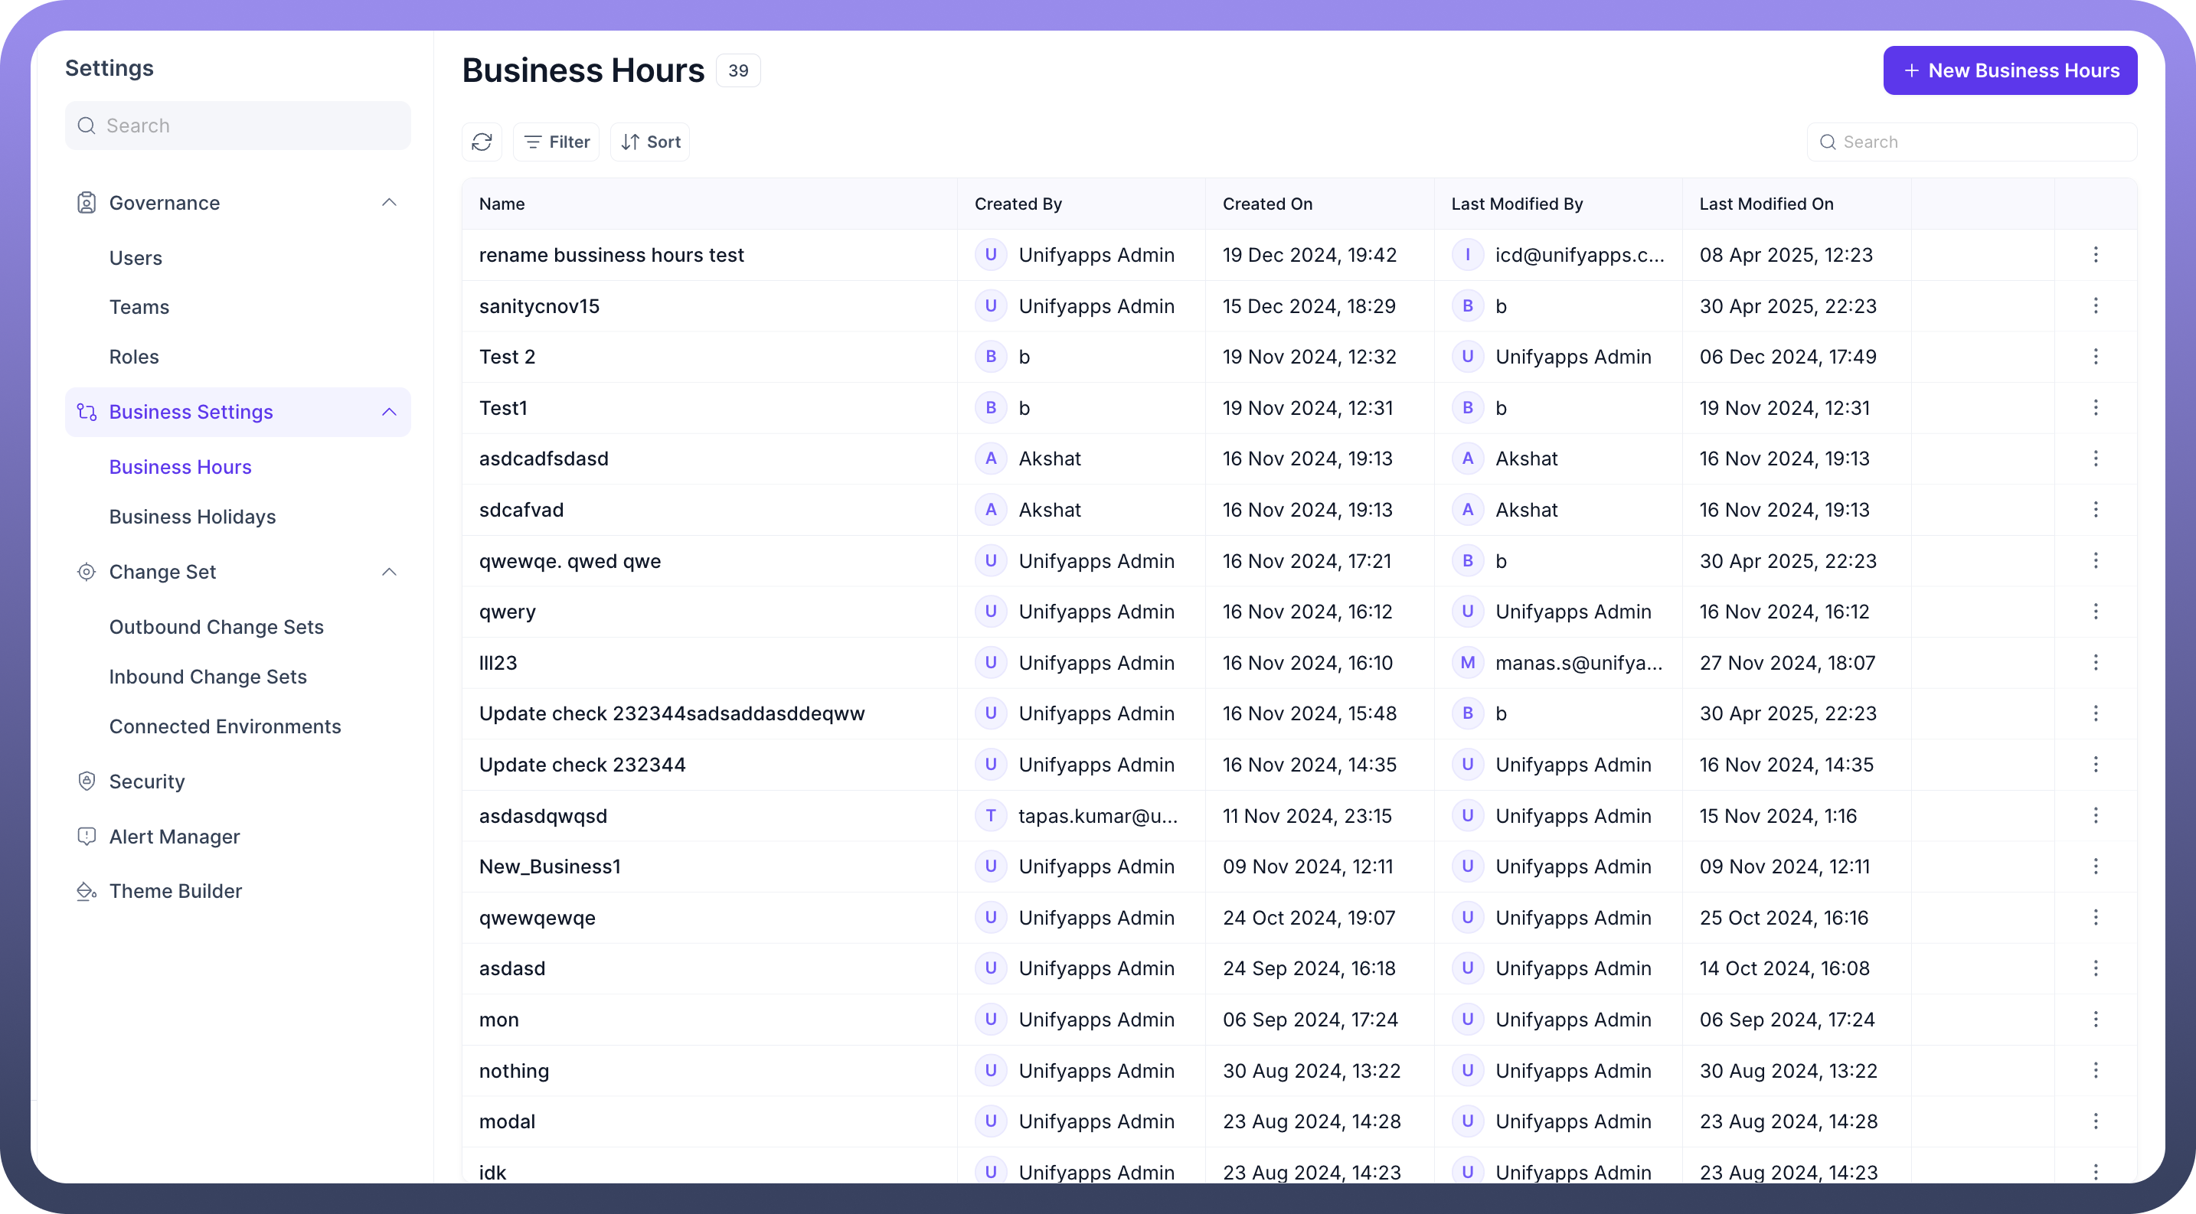
Task: Go to Business Holidays
Action: pyautogui.click(x=193, y=517)
